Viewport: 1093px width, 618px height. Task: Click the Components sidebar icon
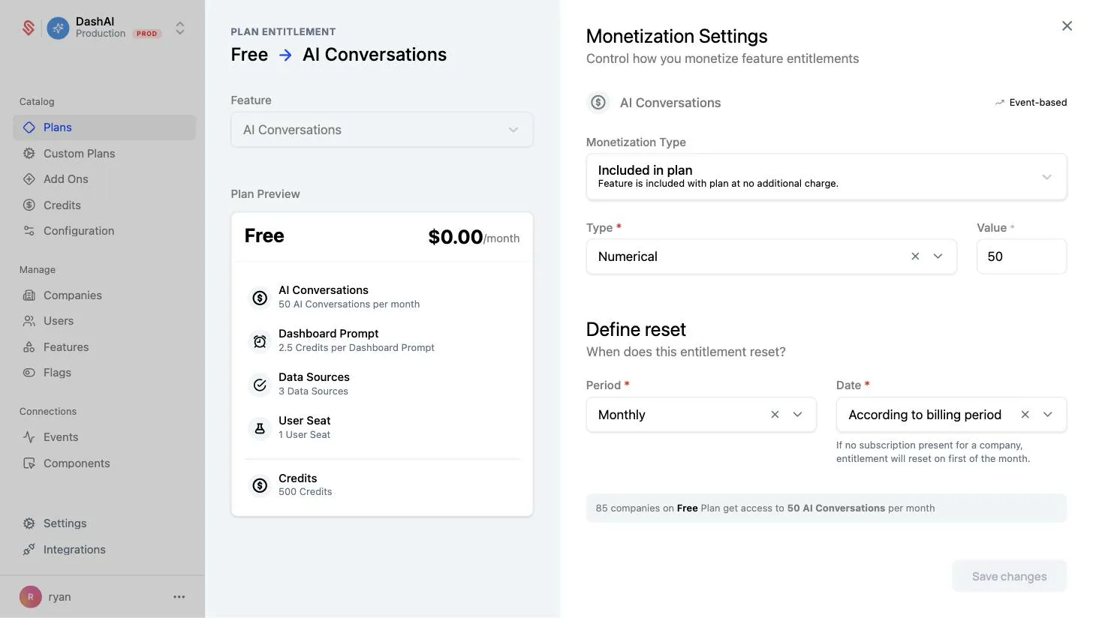tap(29, 463)
